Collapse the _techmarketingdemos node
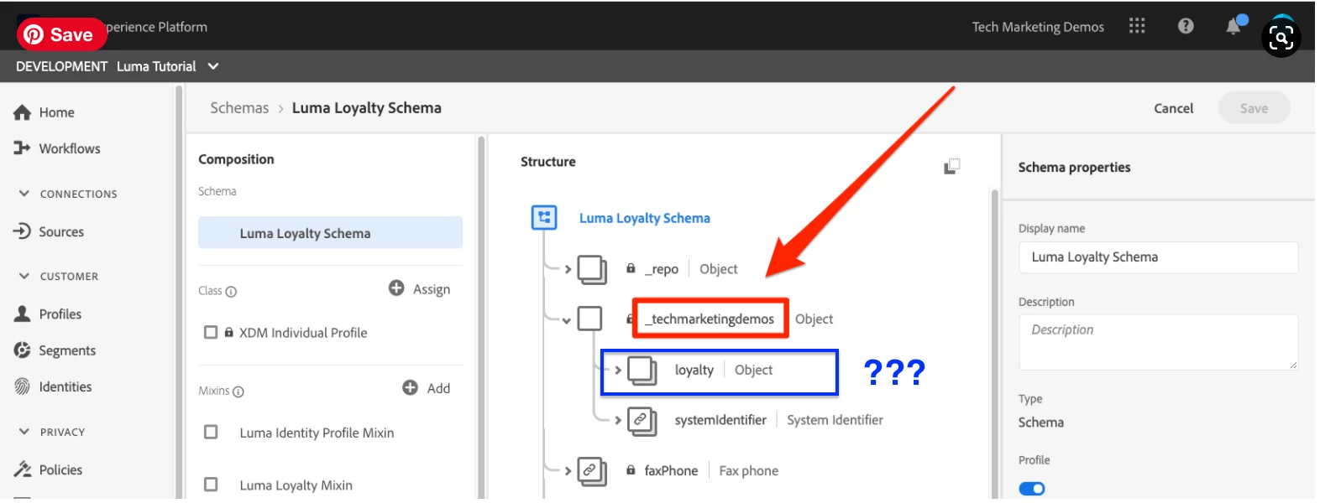This screenshot has height=503, width=1320. pos(567,320)
